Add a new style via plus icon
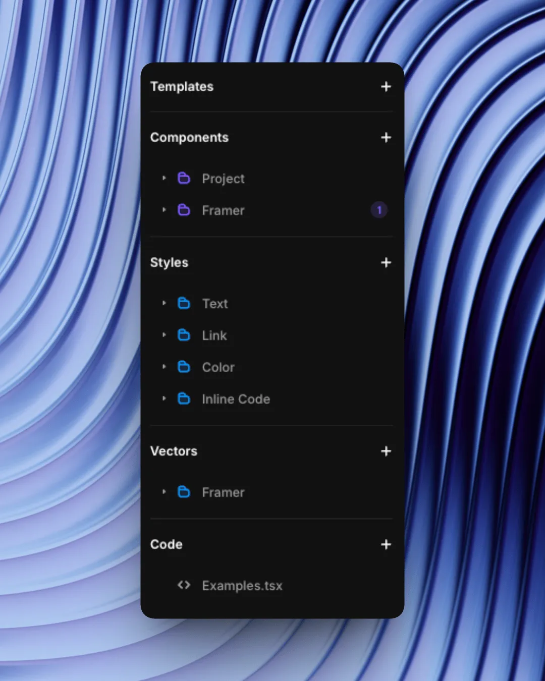 click(x=386, y=263)
